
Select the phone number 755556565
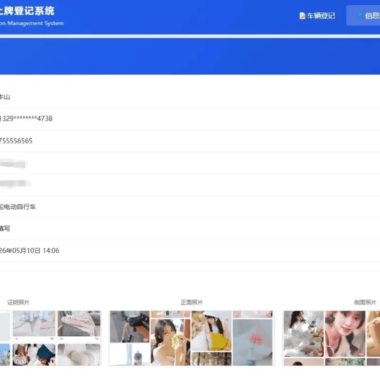click(x=16, y=141)
